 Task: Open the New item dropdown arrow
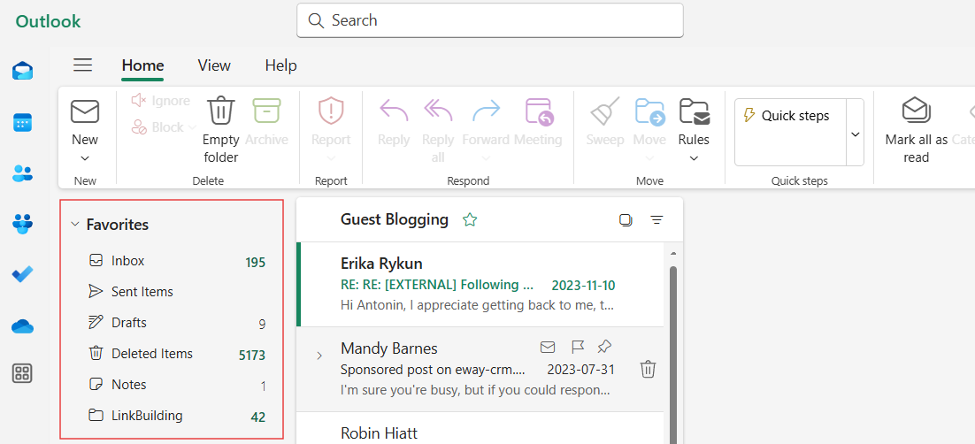[85, 158]
